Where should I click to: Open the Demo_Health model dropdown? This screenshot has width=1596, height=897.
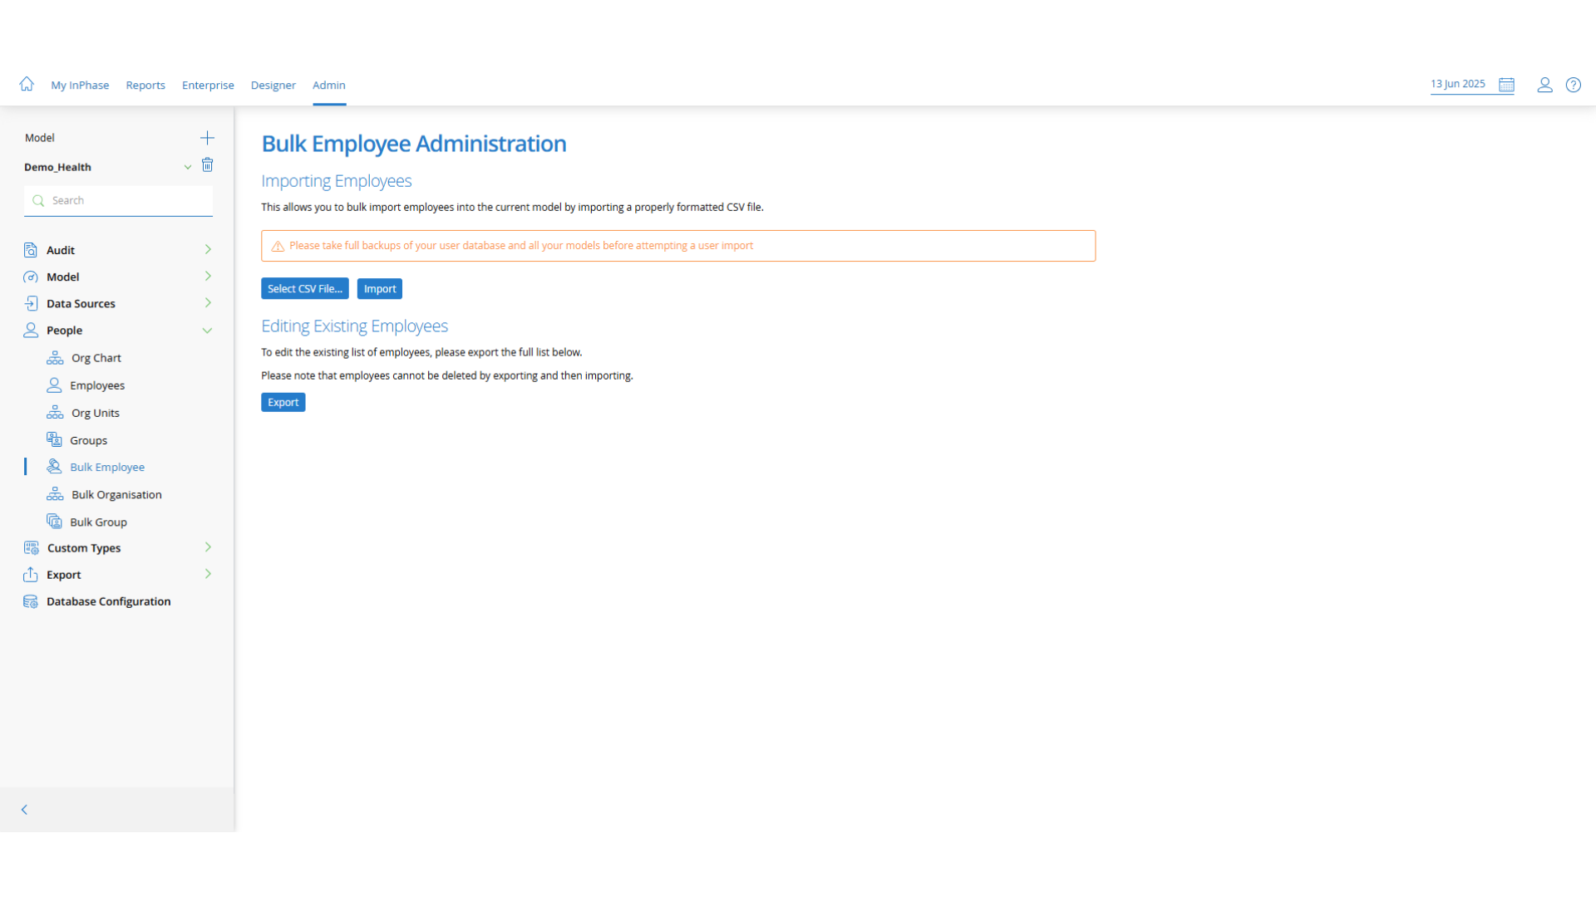(x=188, y=167)
